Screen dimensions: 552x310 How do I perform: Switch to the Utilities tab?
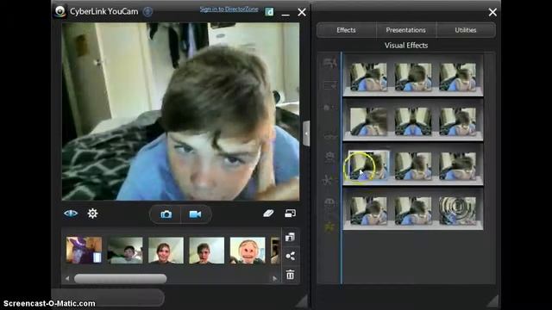[466, 30]
